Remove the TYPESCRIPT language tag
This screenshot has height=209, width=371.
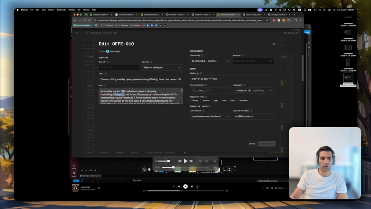click(x=249, y=91)
